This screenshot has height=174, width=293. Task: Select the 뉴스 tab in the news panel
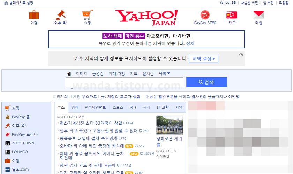(x=61, y=107)
